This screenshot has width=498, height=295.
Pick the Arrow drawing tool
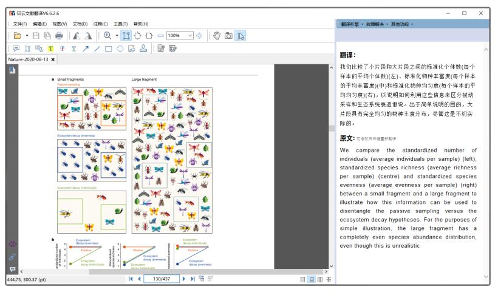pyautogui.click(x=85, y=50)
